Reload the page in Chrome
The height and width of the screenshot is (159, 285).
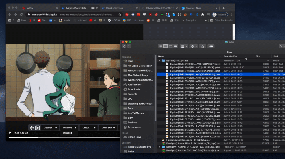21,15
